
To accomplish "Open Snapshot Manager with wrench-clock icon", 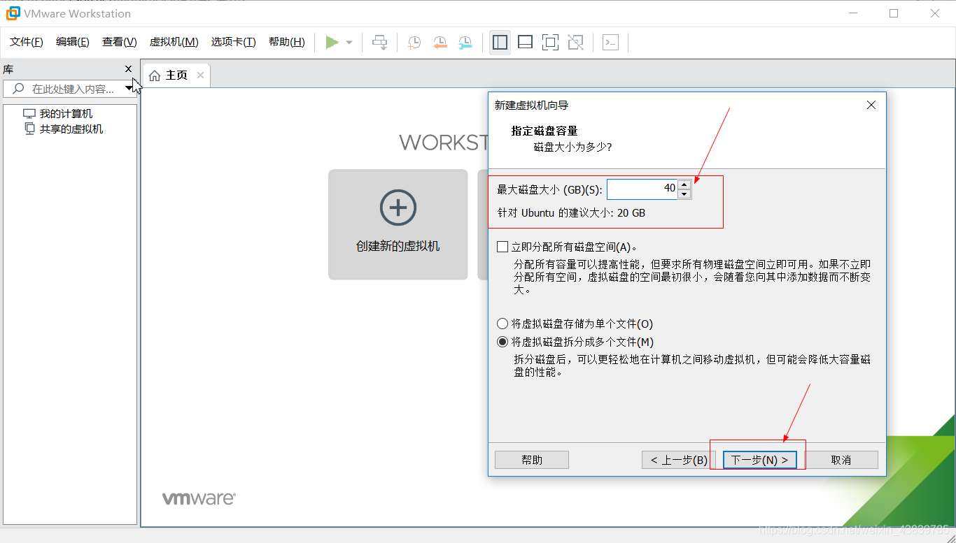I will point(465,42).
